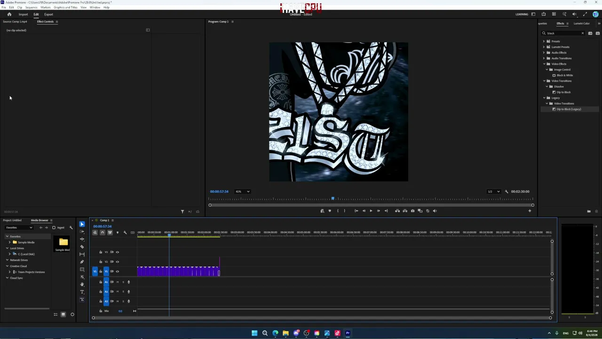Click the Export Frame camera icon
Viewport: 602px width, 339px height.
412,211
